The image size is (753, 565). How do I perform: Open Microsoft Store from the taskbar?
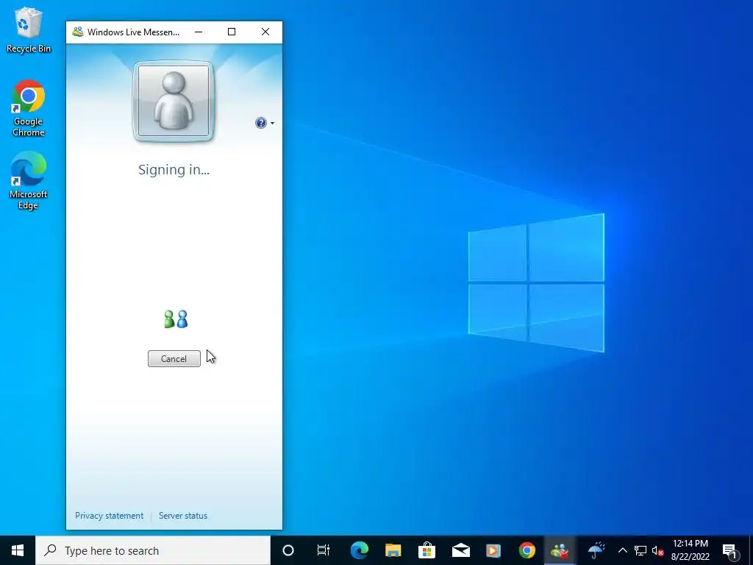427,550
